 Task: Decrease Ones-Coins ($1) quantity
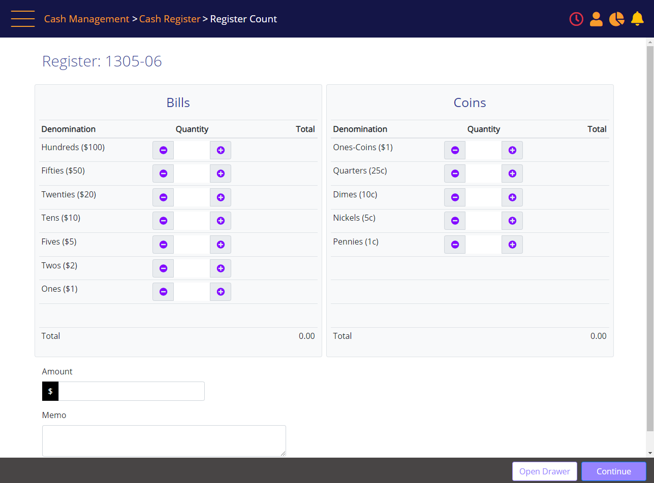(x=455, y=150)
